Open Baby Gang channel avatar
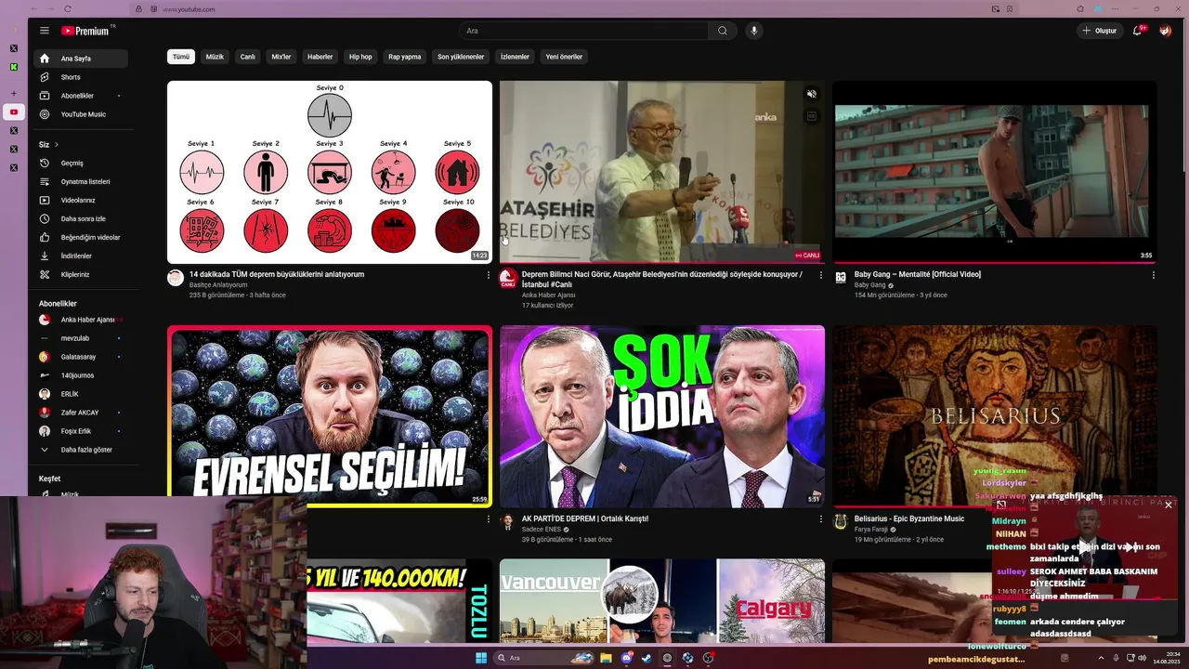Image resolution: width=1189 pixels, height=669 pixels. [x=841, y=278]
